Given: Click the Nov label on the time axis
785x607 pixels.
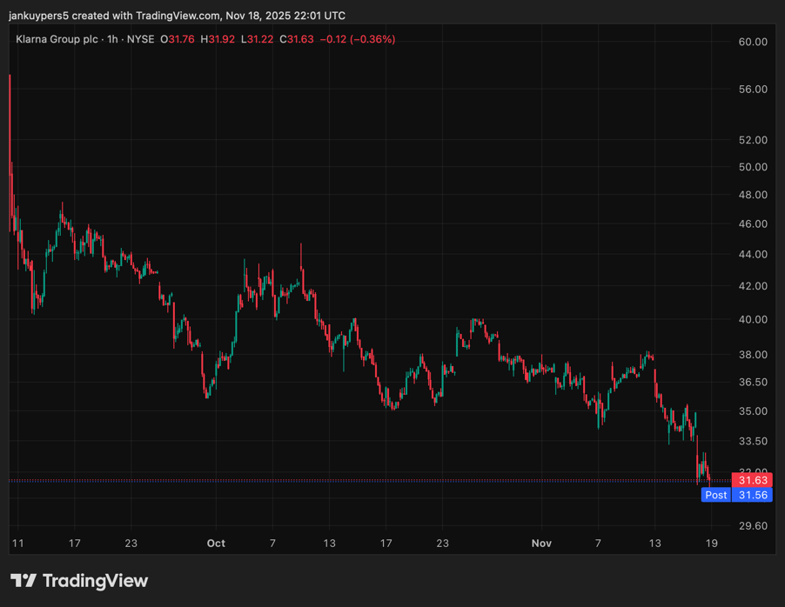Looking at the screenshot, I should click(541, 543).
